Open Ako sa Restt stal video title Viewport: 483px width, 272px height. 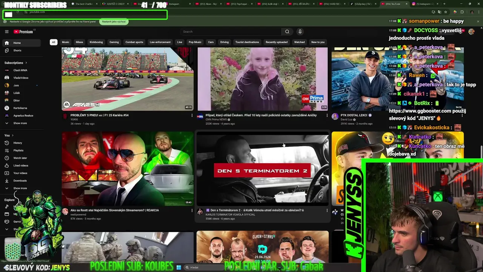(115, 210)
